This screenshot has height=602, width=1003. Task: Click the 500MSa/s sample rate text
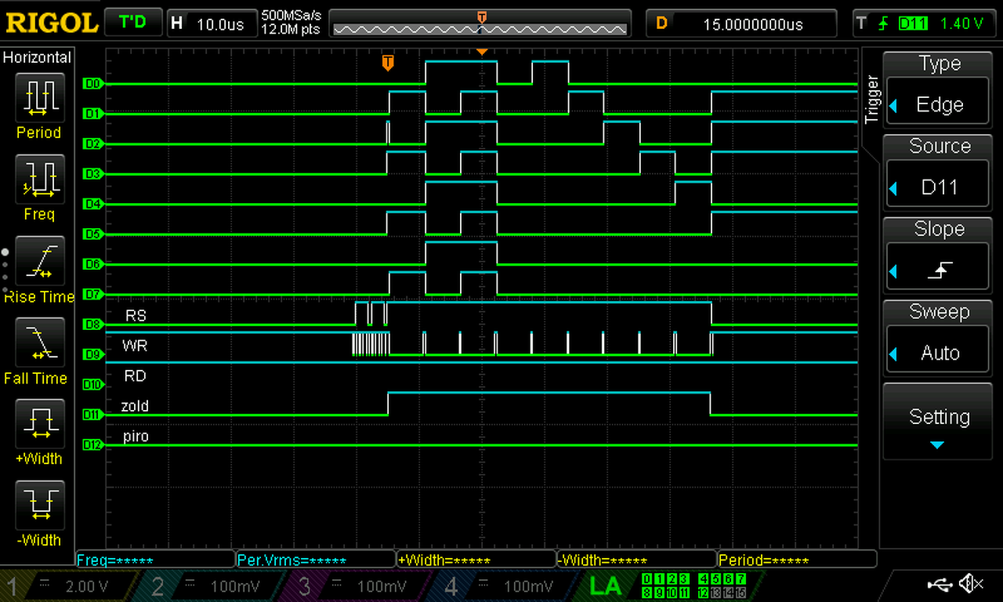[x=292, y=16]
